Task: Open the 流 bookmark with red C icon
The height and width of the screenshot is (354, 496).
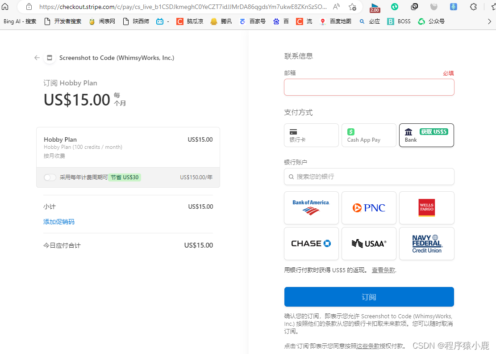Action: pos(304,21)
